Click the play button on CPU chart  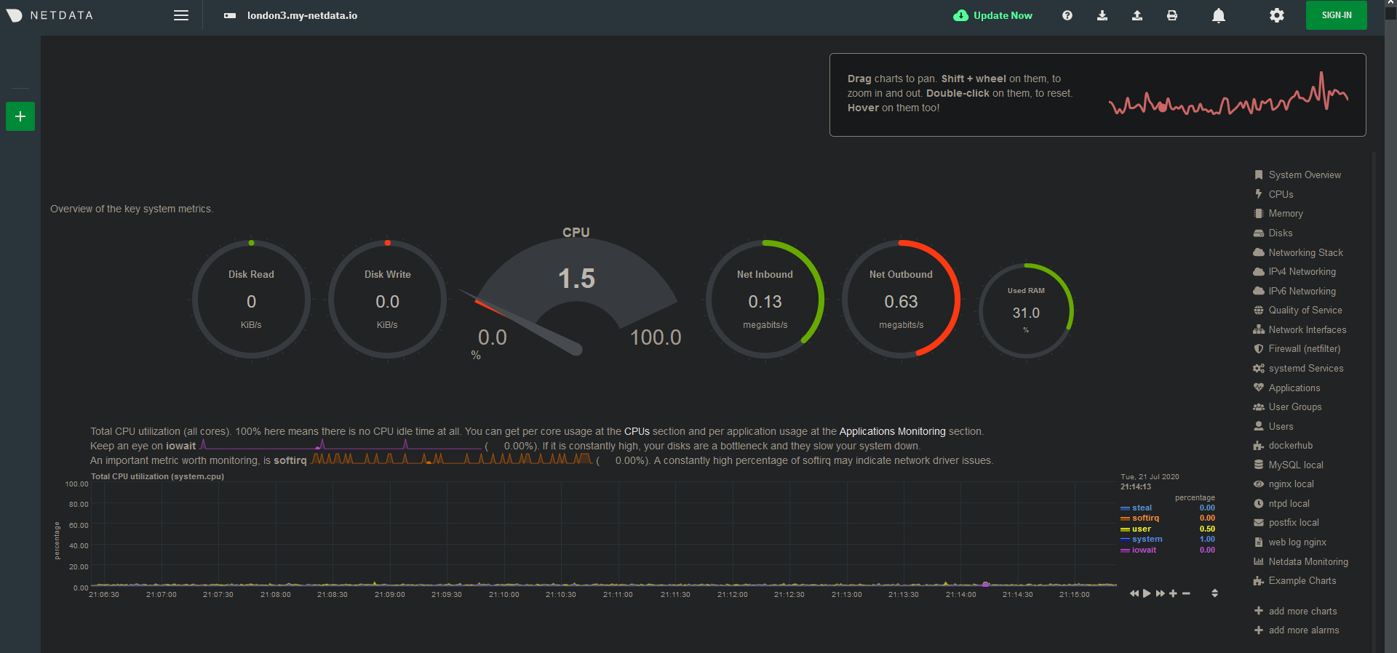click(1147, 593)
